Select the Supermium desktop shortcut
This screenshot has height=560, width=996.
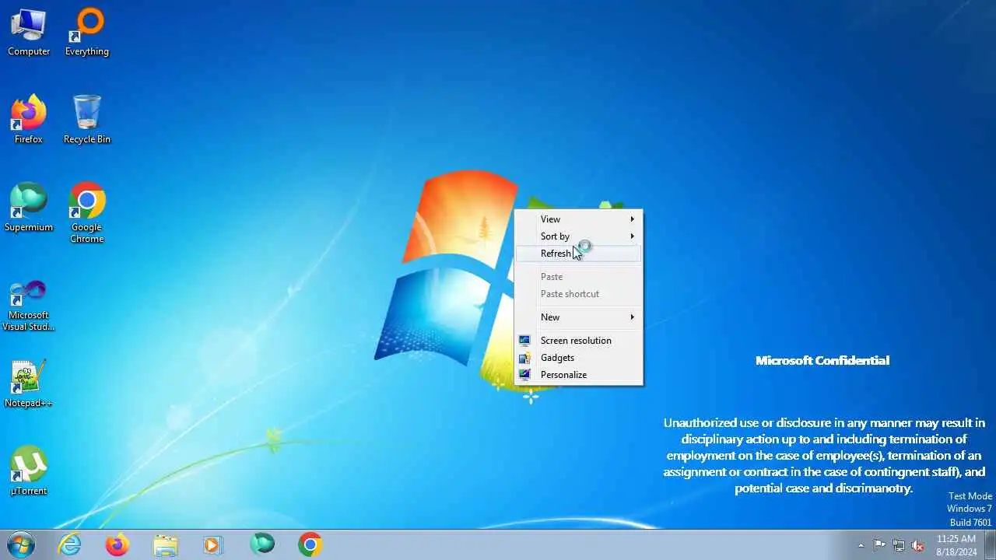pyautogui.click(x=29, y=208)
